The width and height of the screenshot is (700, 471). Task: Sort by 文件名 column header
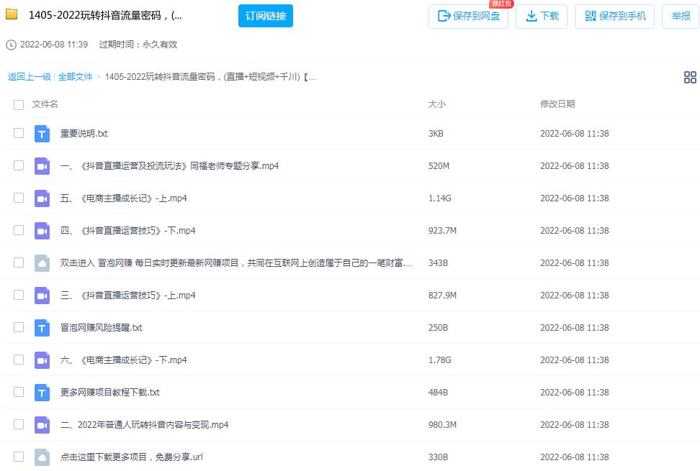click(45, 104)
